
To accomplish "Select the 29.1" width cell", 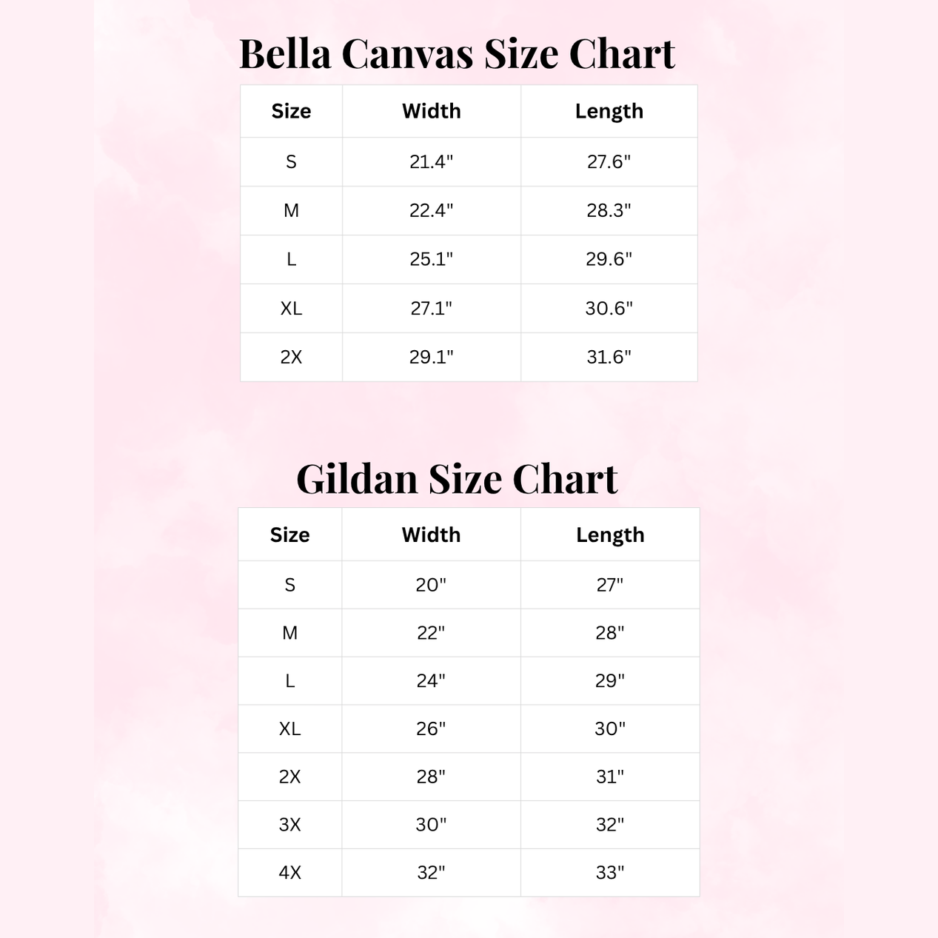I will point(431,357).
